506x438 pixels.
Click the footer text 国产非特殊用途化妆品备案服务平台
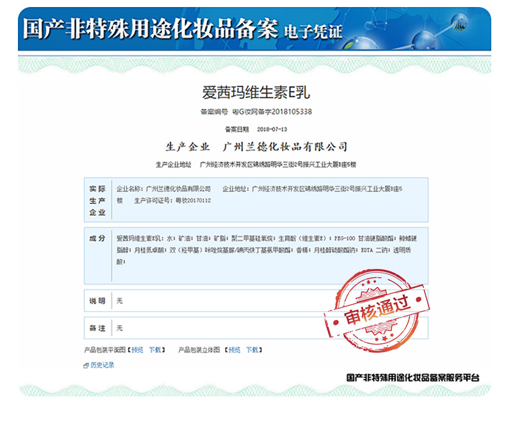point(412,378)
